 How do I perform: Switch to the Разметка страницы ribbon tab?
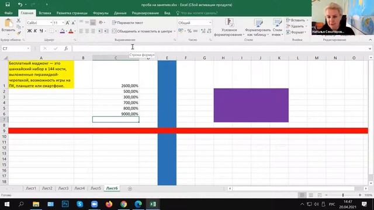pos(72,13)
